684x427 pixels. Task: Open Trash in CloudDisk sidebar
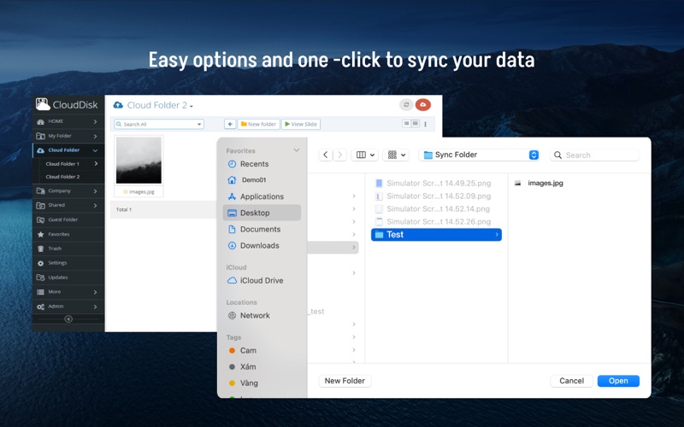pyautogui.click(x=68, y=249)
